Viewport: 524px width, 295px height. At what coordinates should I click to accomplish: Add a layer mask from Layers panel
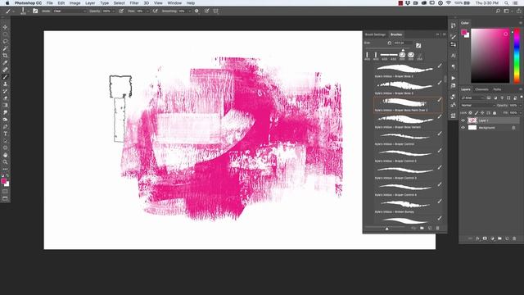(485, 238)
